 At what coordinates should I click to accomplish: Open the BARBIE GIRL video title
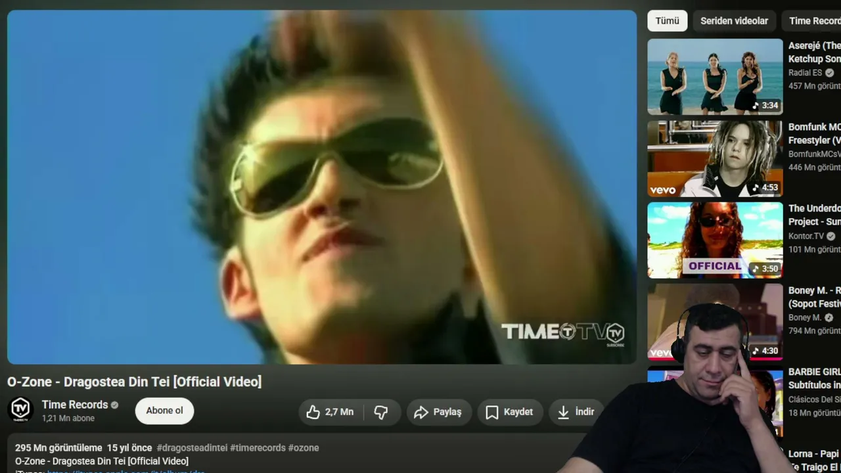(x=815, y=378)
